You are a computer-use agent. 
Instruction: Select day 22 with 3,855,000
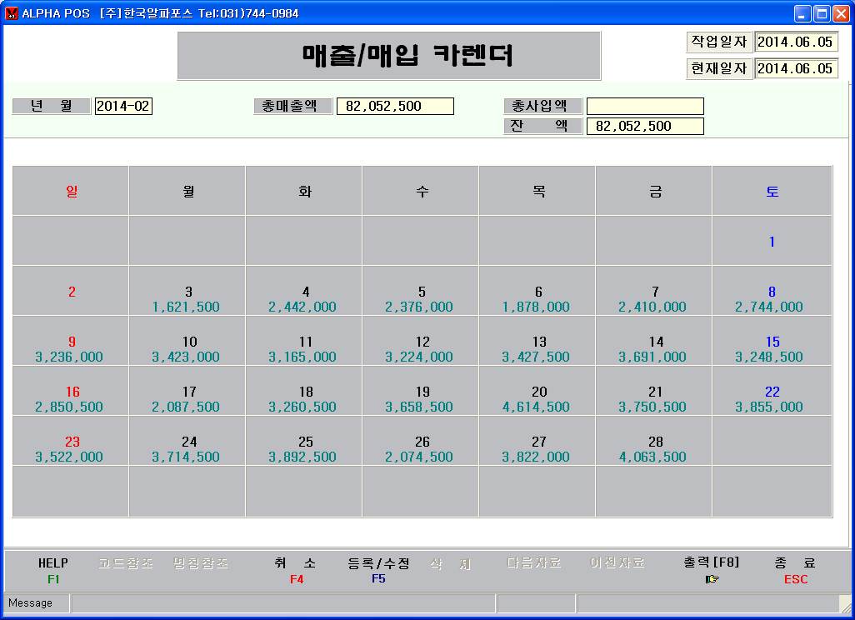772,391
